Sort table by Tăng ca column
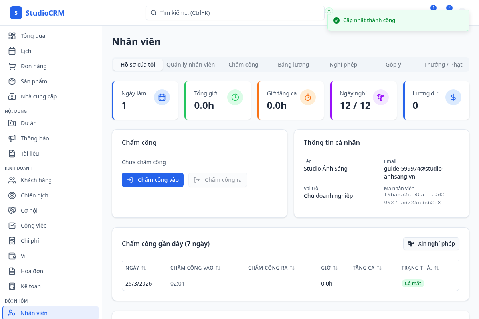Viewport: 479px width, 319px height. (379, 268)
